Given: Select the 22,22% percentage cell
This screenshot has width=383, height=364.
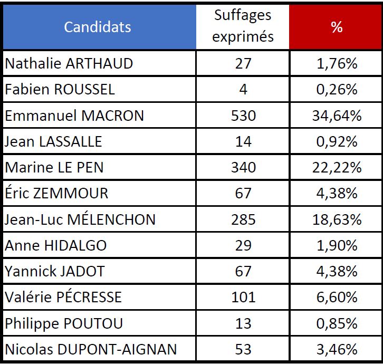Looking at the screenshot, I should point(337,167).
